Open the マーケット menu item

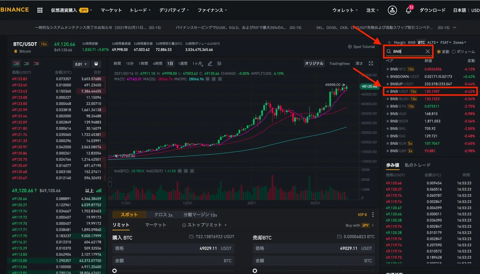(x=111, y=10)
